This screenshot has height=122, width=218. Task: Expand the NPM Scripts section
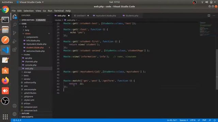[x=35, y=117]
